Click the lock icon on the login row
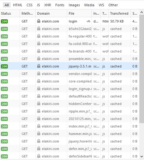Viewport: 144px width, 160px height. [39, 21]
